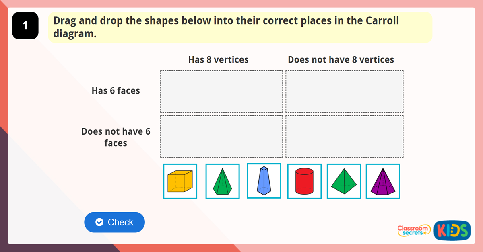
Task: Click the 'Has 6 faces' row label
Action: point(116,91)
